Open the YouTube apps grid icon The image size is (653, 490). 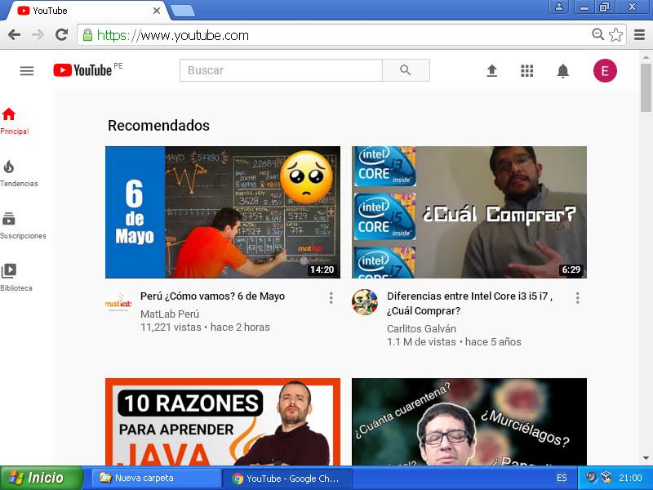click(x=526, y=71)
